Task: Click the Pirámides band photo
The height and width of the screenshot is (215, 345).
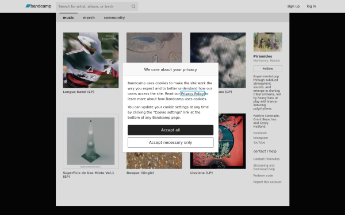Action: pos(267,42)
